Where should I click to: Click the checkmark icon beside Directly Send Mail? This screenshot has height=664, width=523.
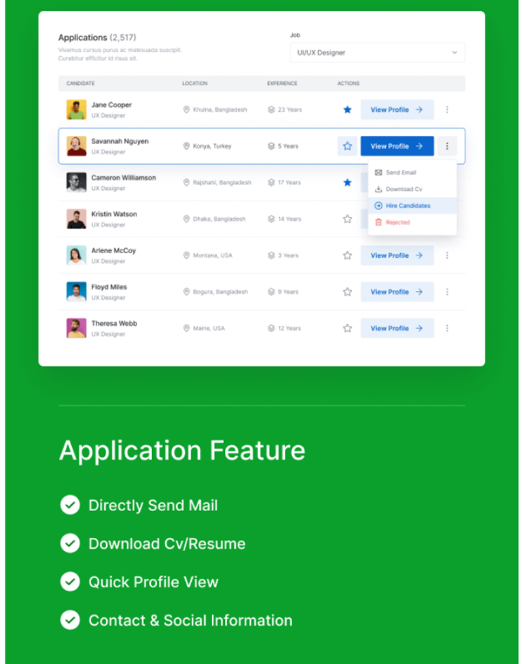[x=70, y=506]
